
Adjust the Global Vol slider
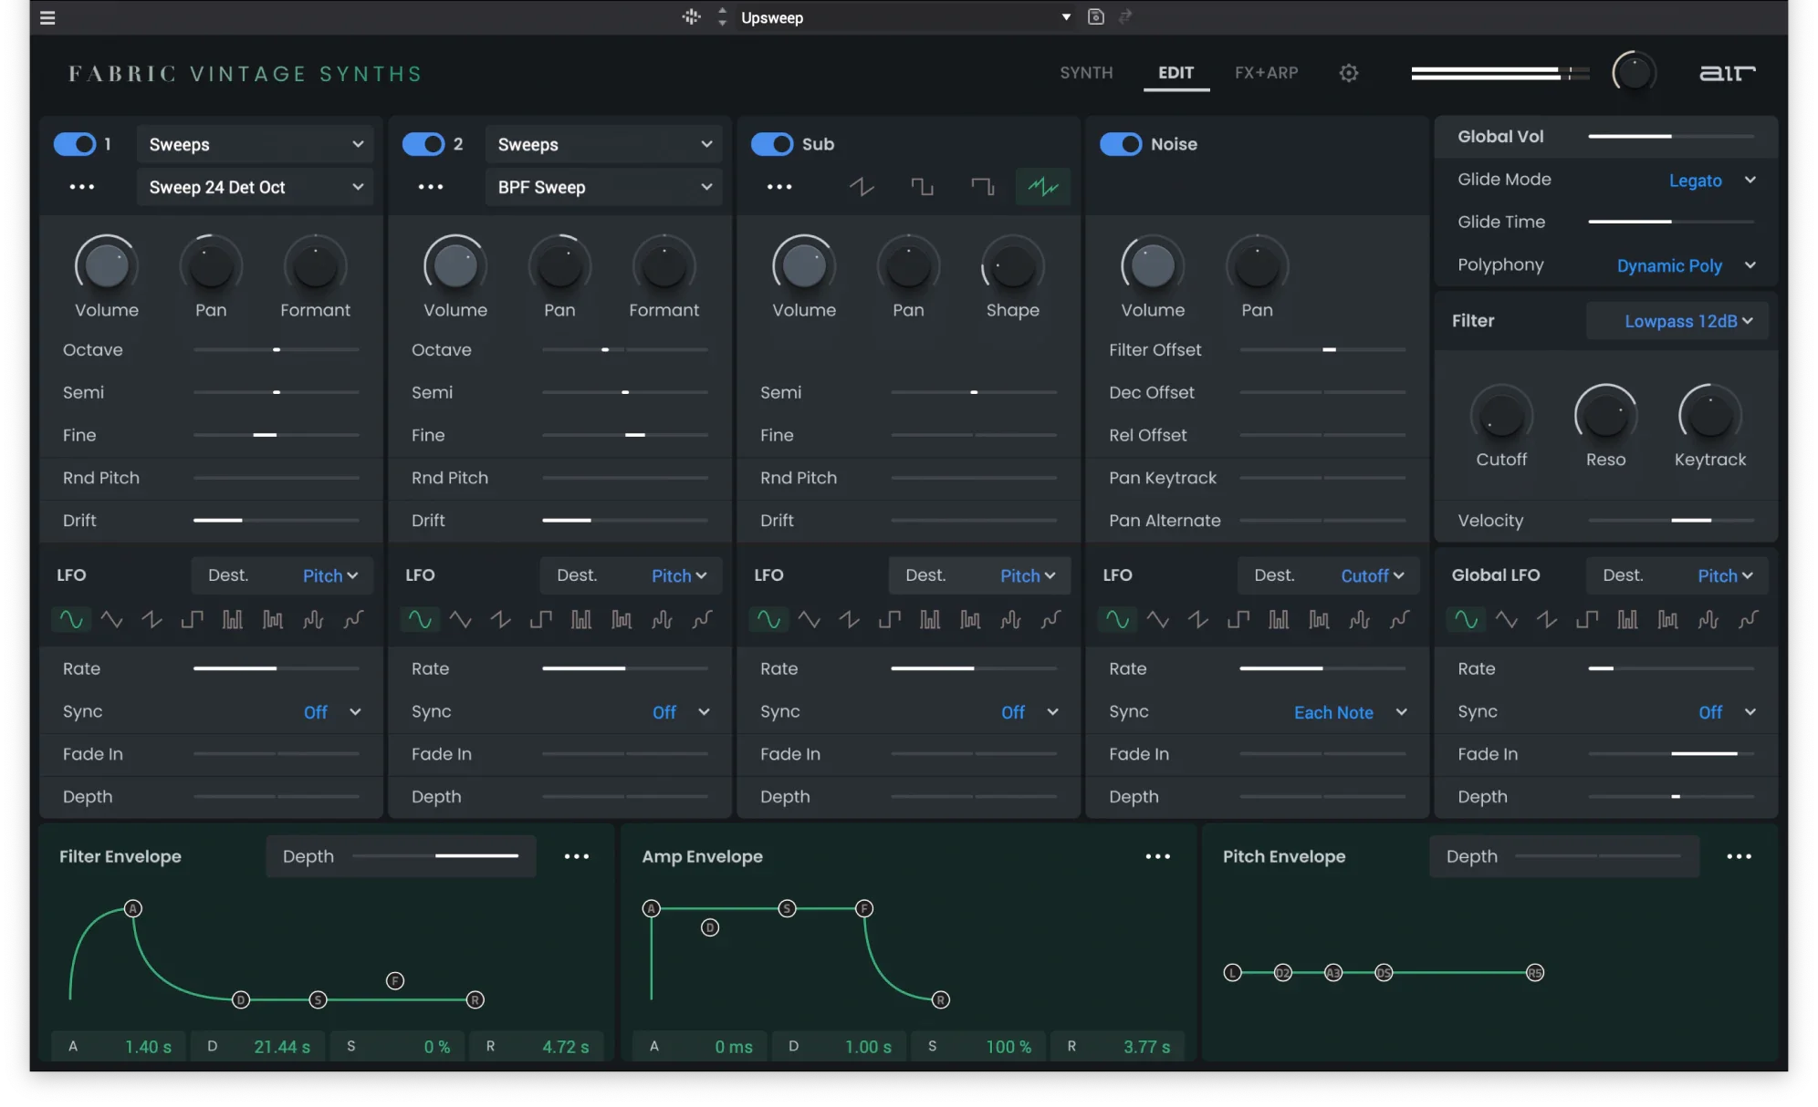pyautogui.click(x=1671, y=136)
